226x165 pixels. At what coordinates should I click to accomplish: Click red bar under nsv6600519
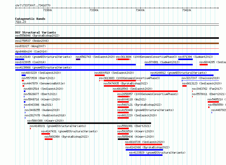coord(100,75)
